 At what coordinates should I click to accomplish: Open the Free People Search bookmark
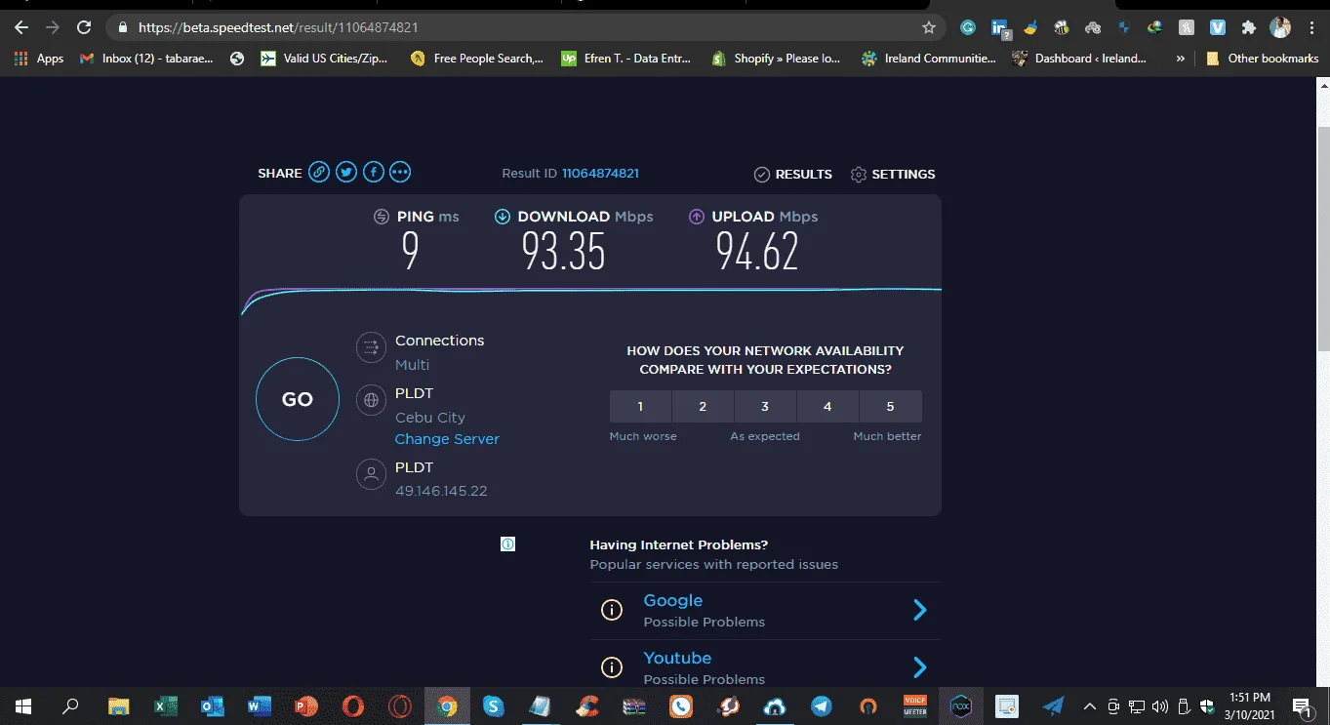tap(477, 59)
